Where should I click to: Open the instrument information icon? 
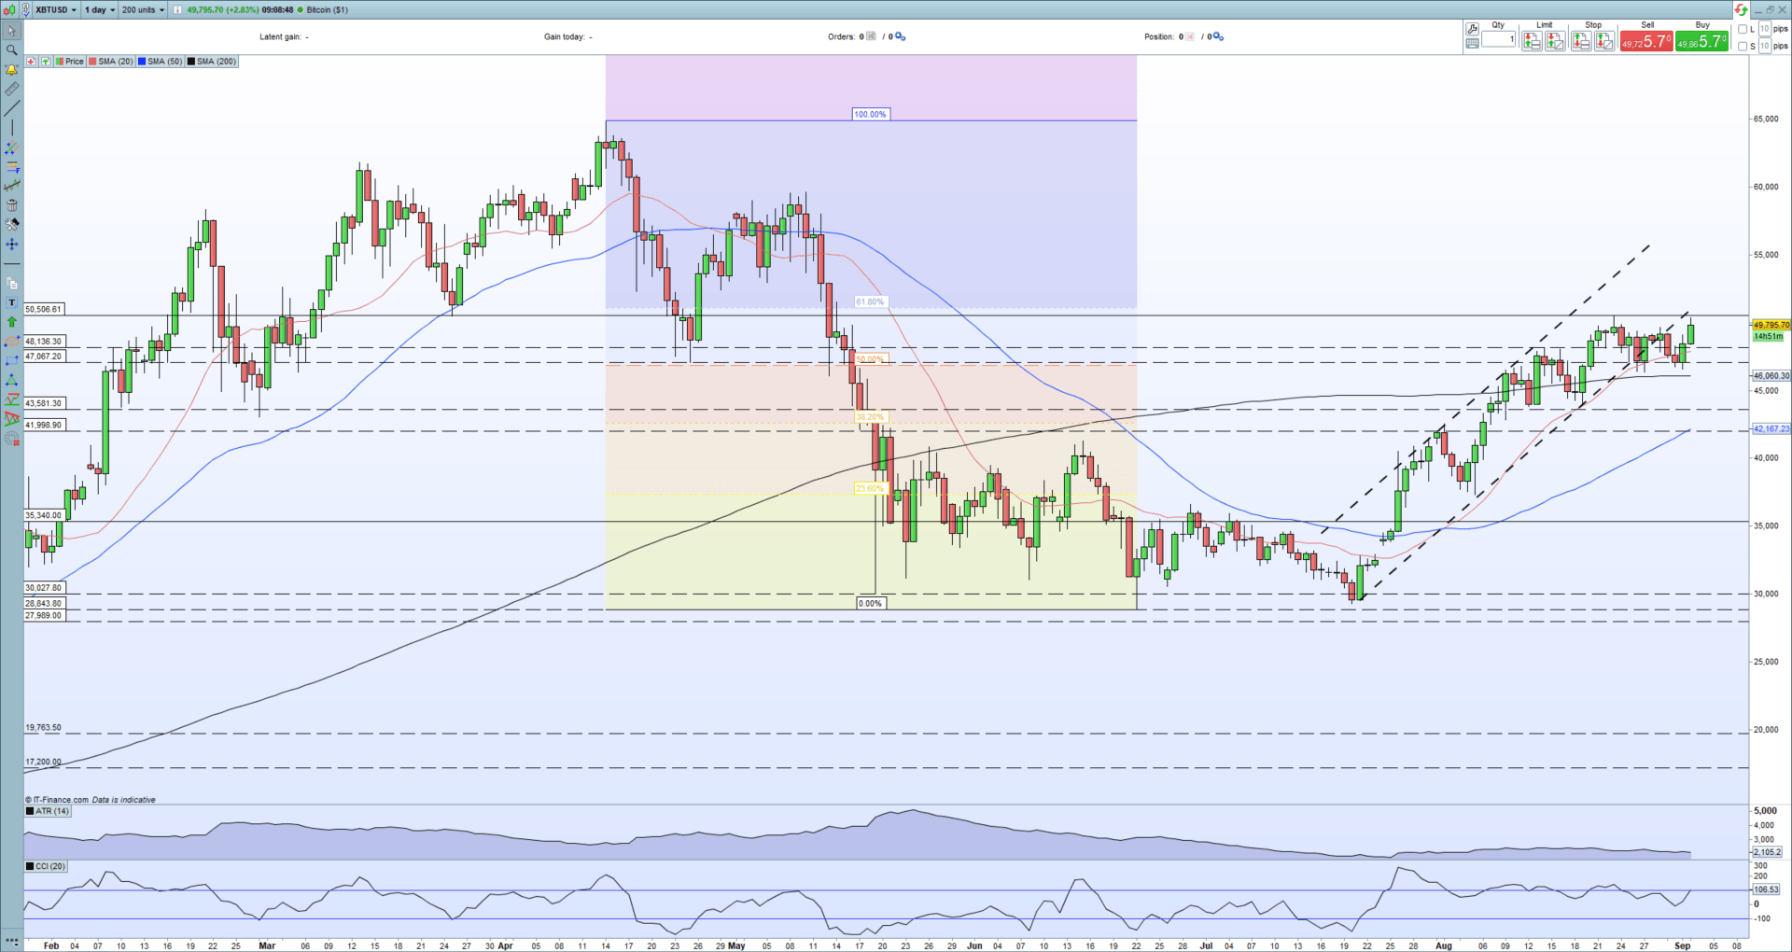(177, 9)
